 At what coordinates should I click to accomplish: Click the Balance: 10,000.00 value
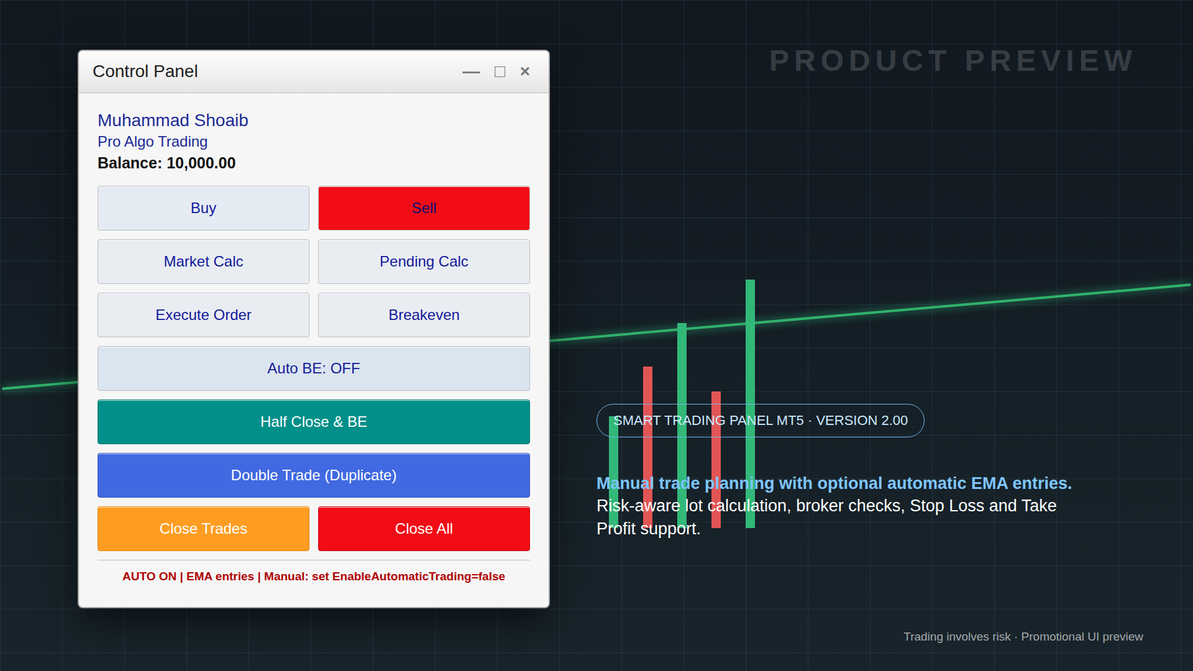click(167, 163)
